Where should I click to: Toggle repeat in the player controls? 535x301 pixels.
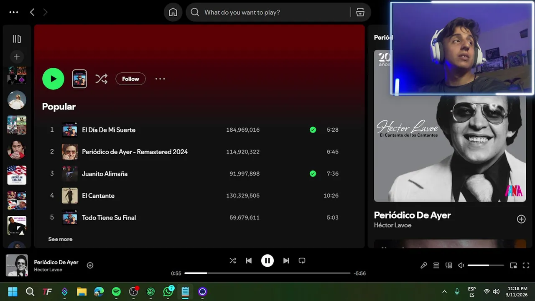(302, 261)
